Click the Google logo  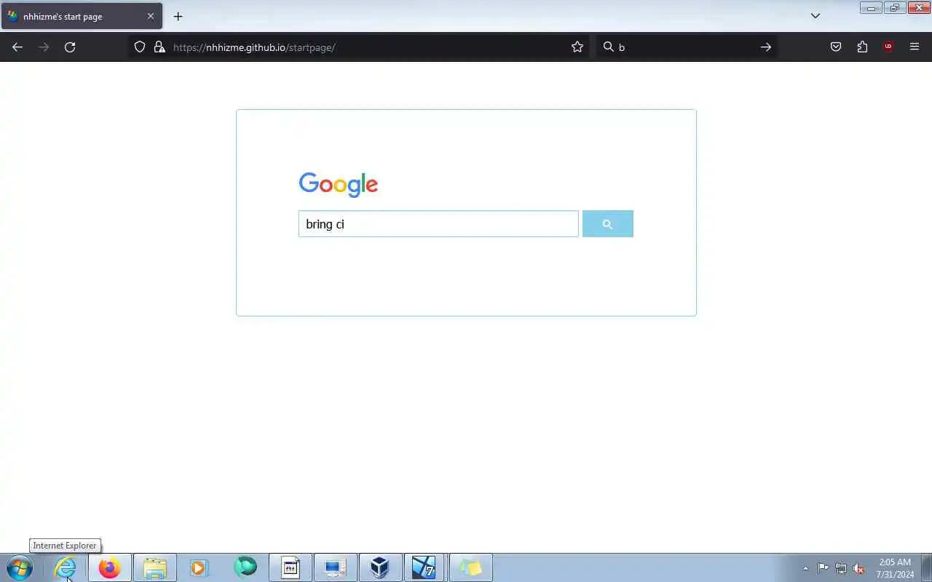339,185
